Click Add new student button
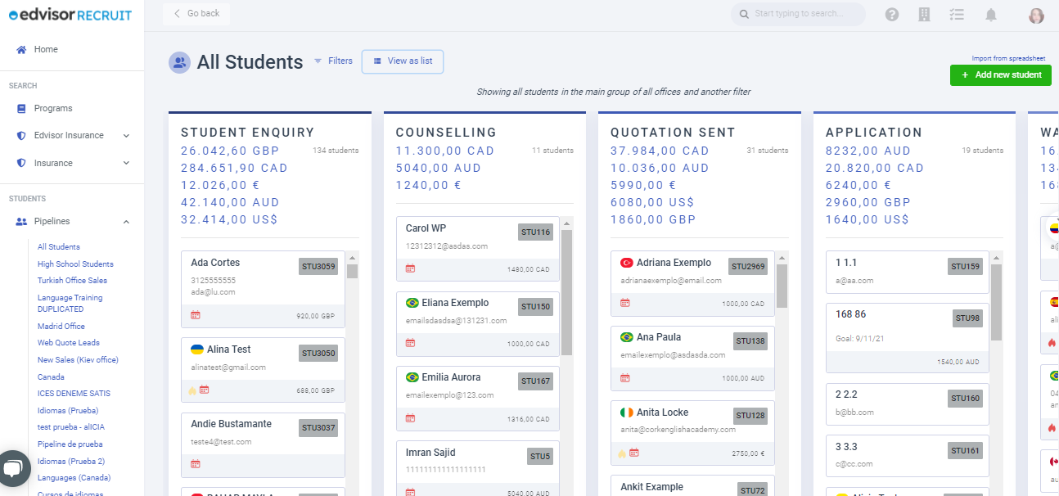 click(1001, 75)
